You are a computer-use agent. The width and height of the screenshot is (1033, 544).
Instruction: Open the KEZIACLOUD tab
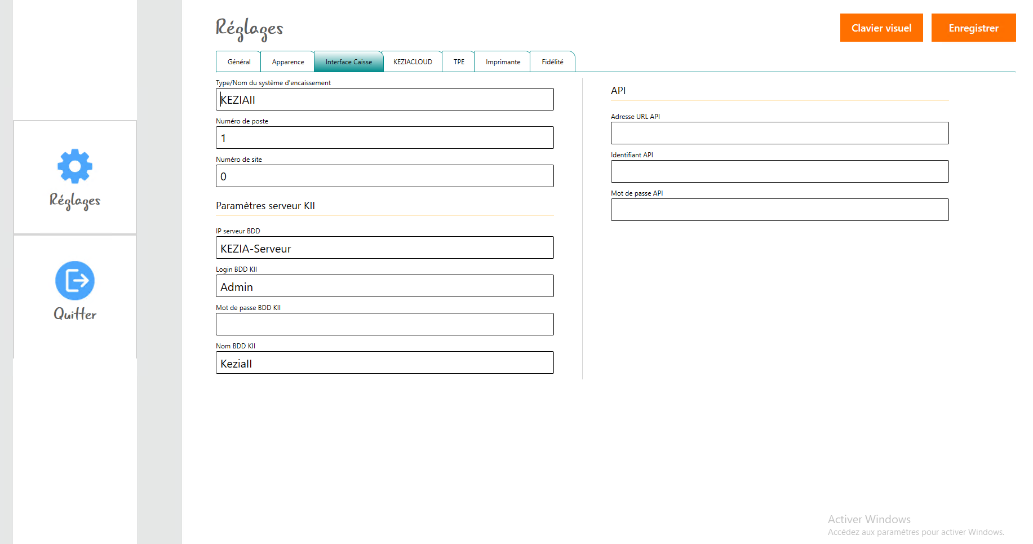(x=413, y=62)
